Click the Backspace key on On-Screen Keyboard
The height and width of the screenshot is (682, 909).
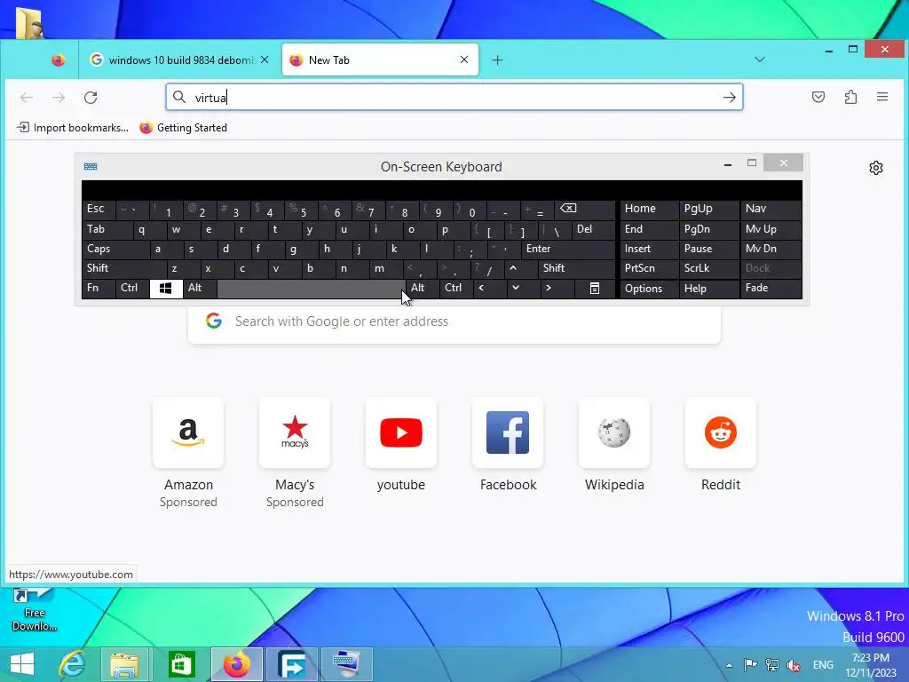[x=584, y=210]
